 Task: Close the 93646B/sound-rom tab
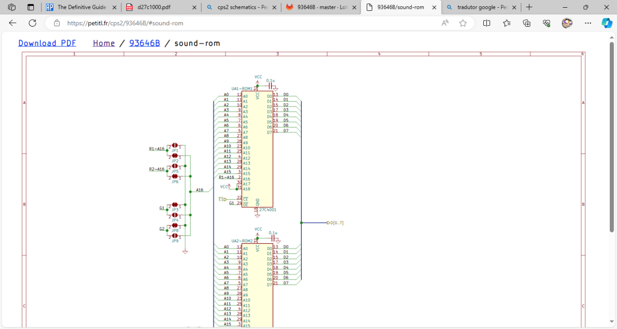click(x=434, y=8)
